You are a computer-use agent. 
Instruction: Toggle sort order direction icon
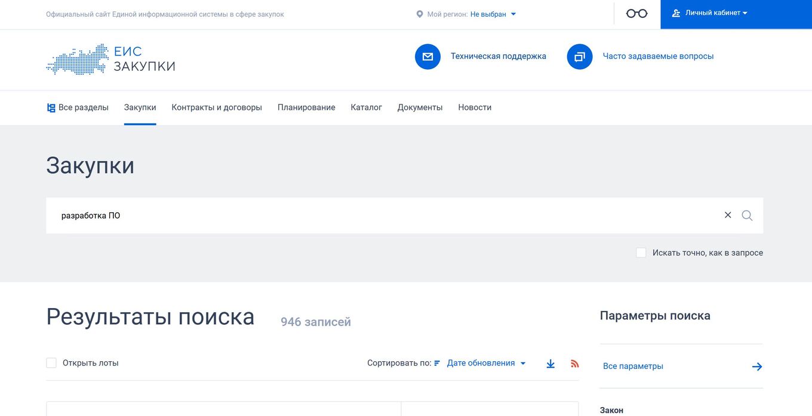436,362
